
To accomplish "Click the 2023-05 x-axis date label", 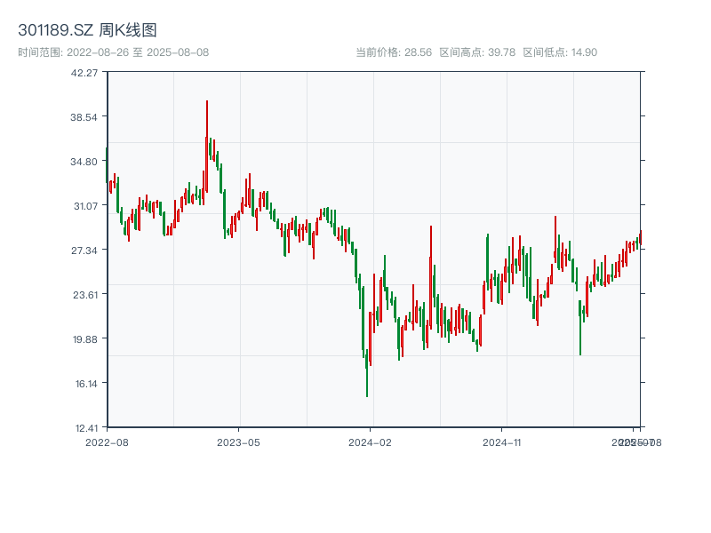I will click(x=239, y=442).
